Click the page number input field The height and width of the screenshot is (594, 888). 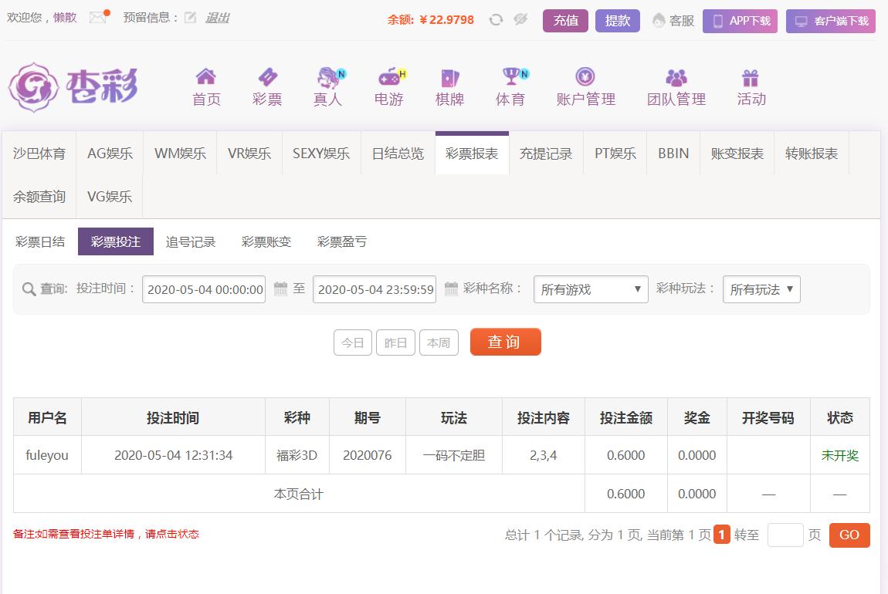click(785, 535)
